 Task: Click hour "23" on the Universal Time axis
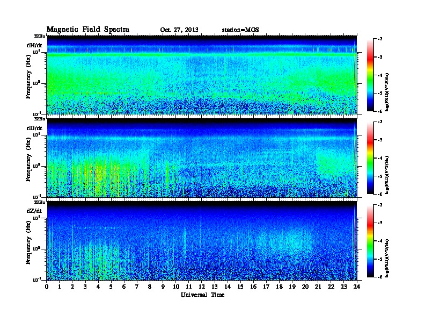pos(344,287)
